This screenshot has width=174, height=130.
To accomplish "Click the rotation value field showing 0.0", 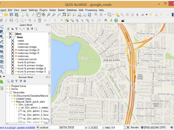I will (x=117, y=128).
